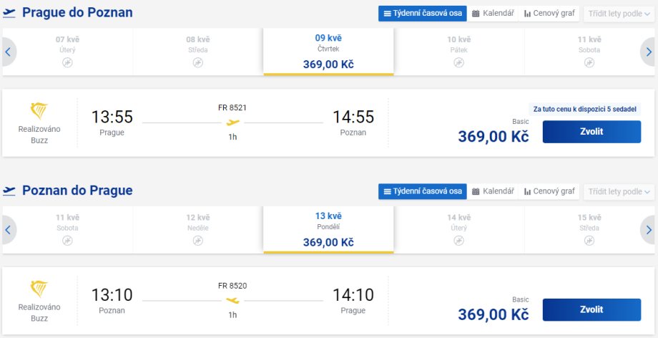The width and height of the screenshot is (658, 338).
Task: Click the Ryanair harp logo for flight FR 8520
Action: 39,289
